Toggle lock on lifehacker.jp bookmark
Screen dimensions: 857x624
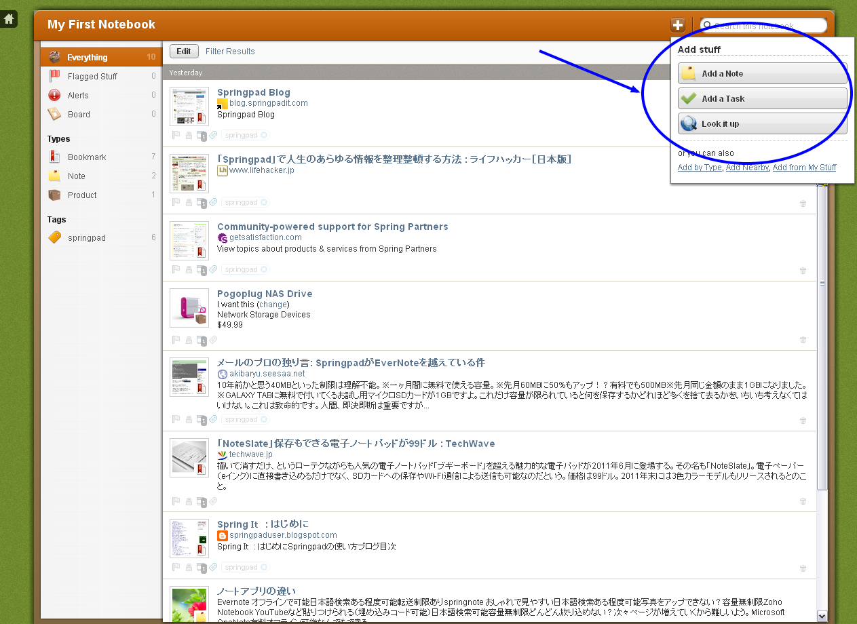pos(189,203)
